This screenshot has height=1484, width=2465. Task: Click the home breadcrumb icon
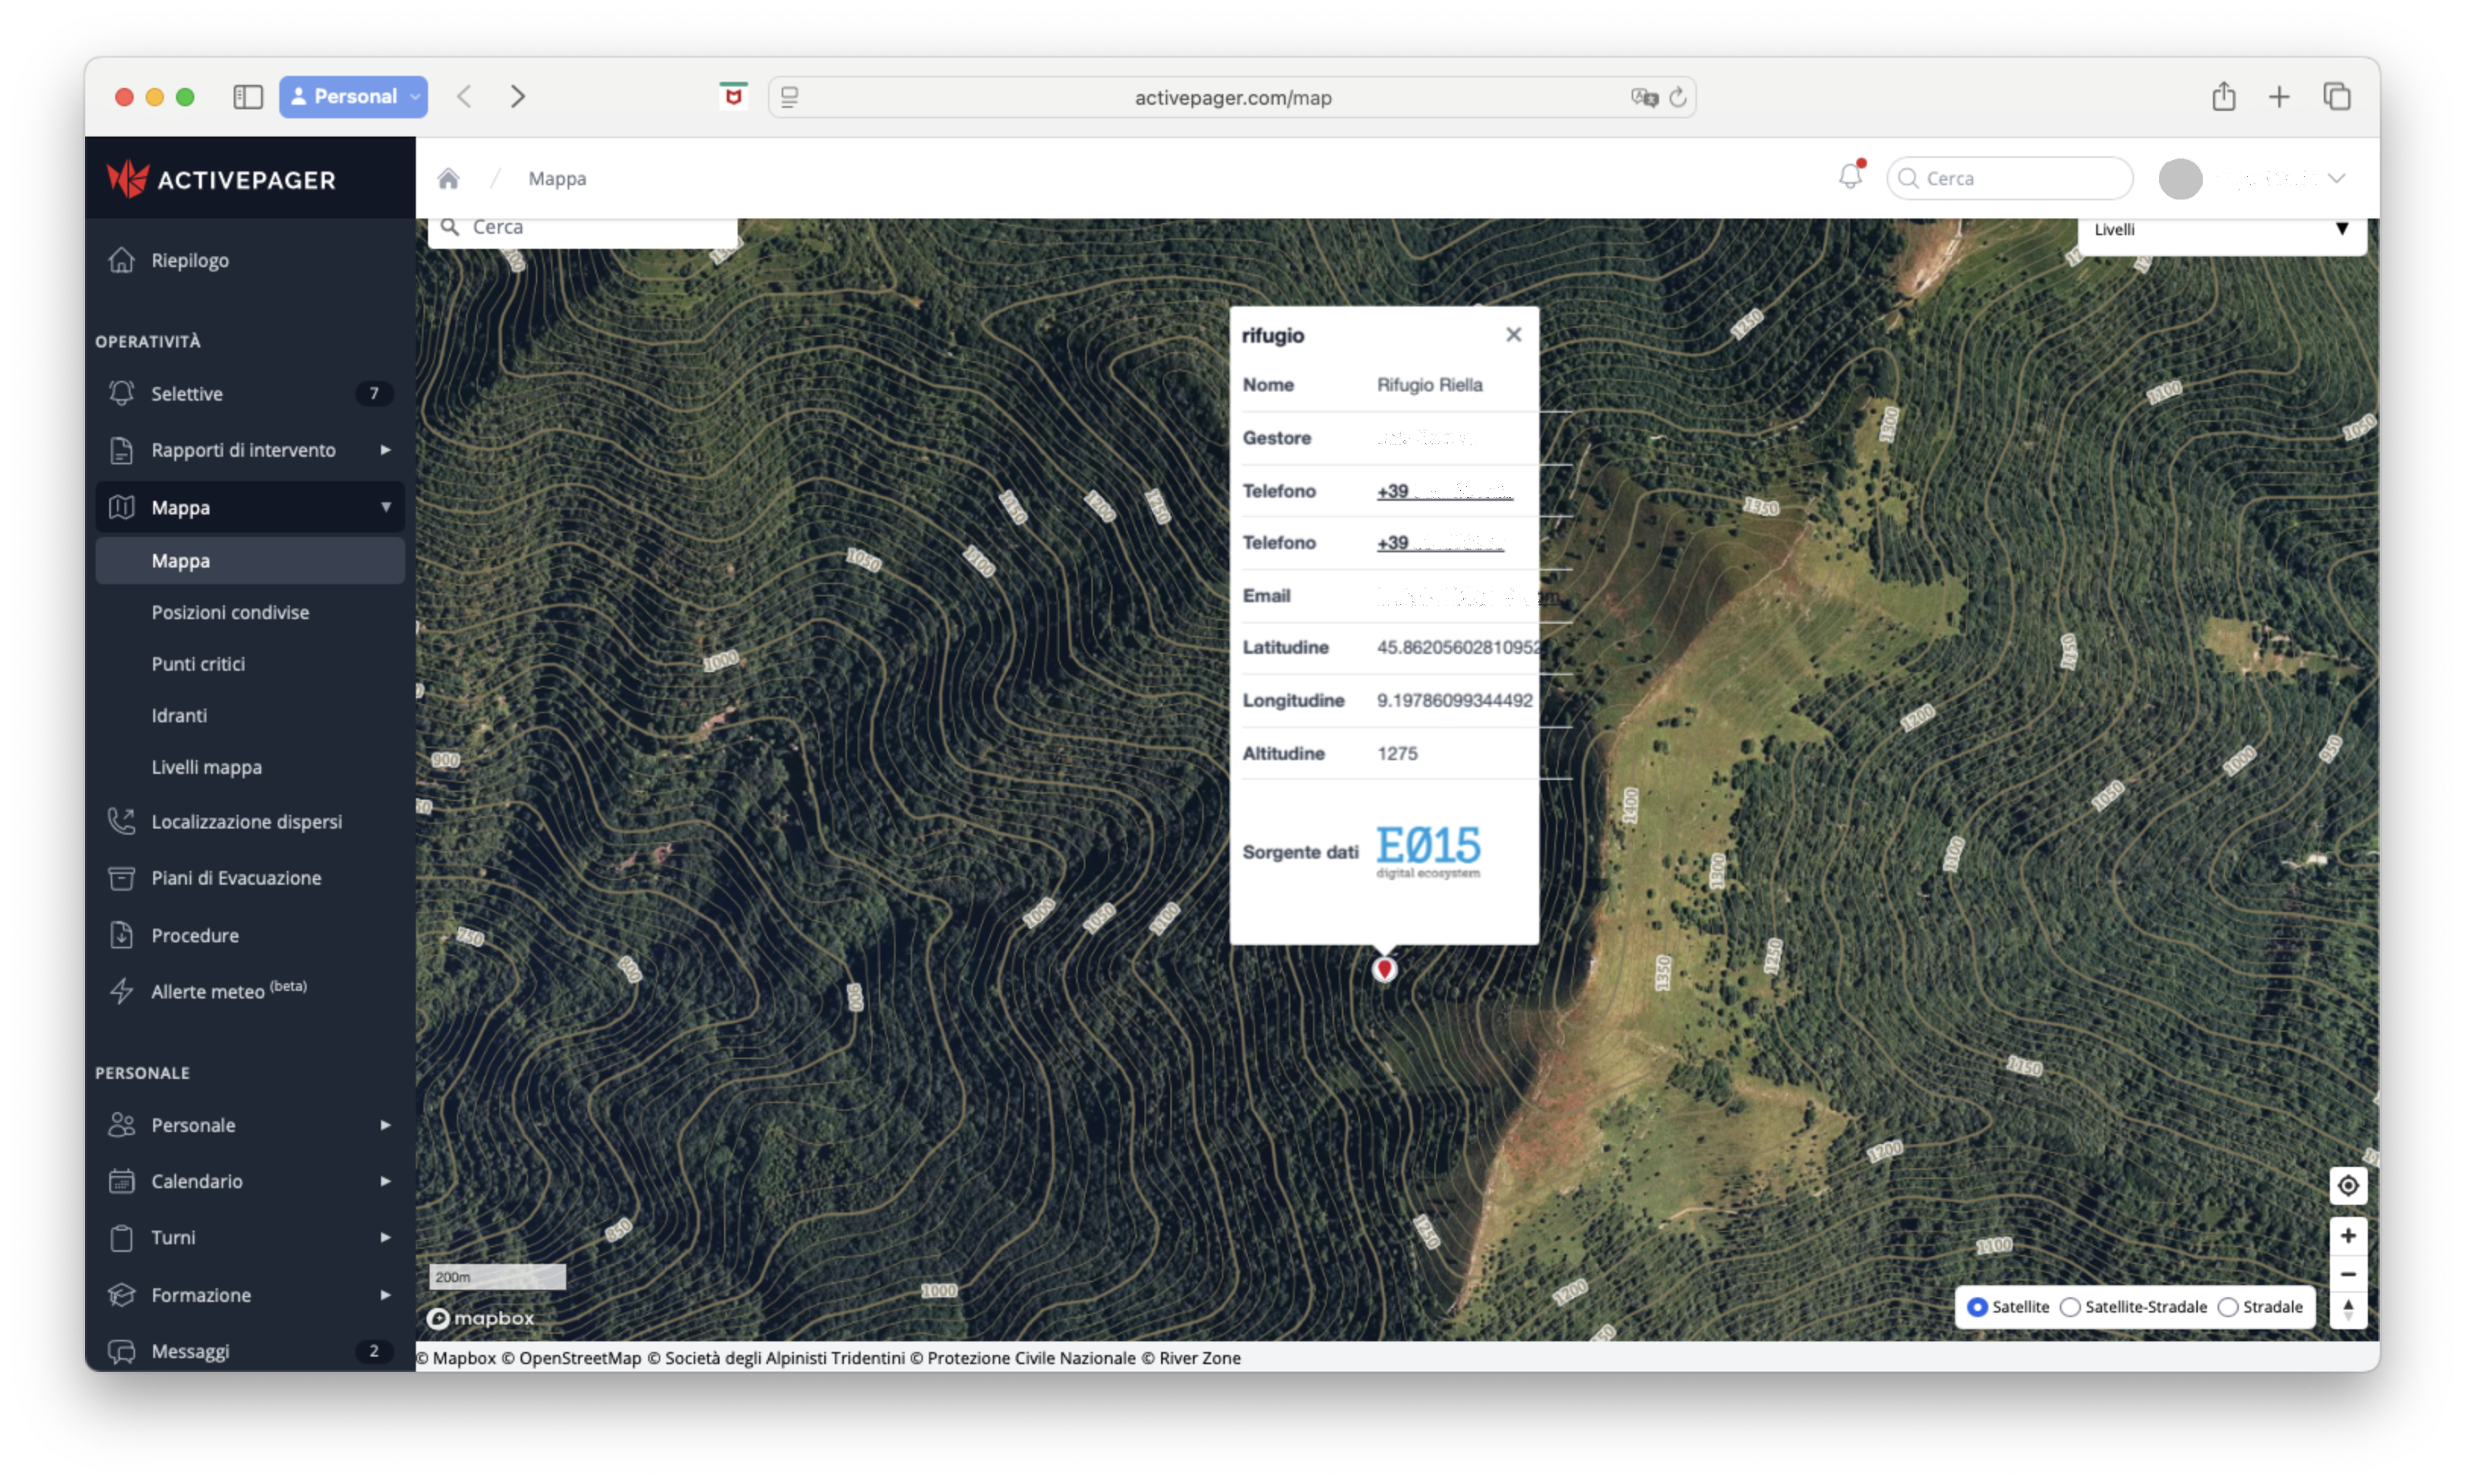coord(448,178)
